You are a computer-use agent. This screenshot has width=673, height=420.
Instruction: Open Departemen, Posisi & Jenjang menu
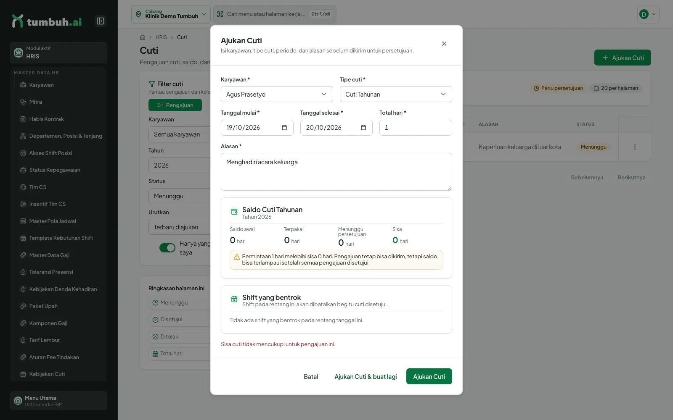pos(61,136)
